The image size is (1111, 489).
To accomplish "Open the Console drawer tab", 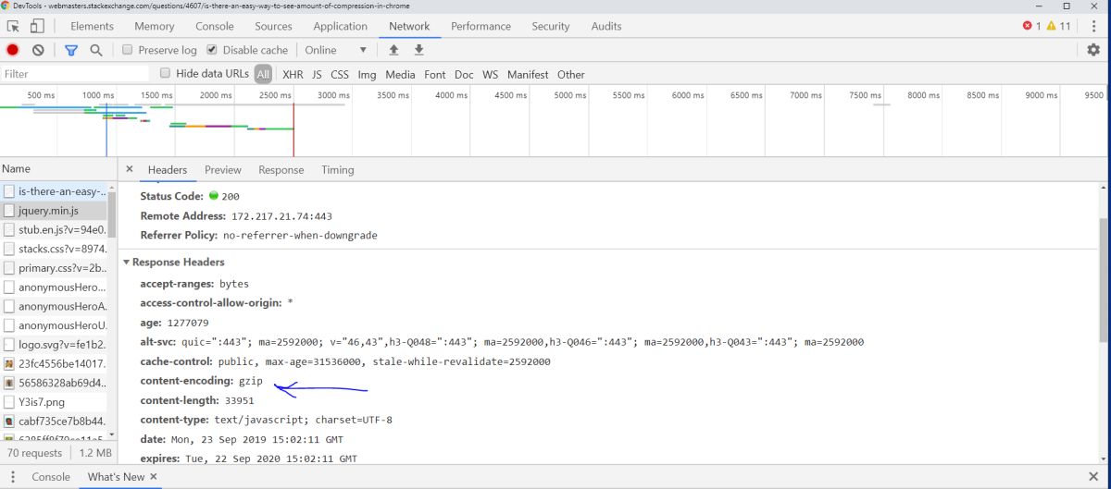I will (51, 477).
